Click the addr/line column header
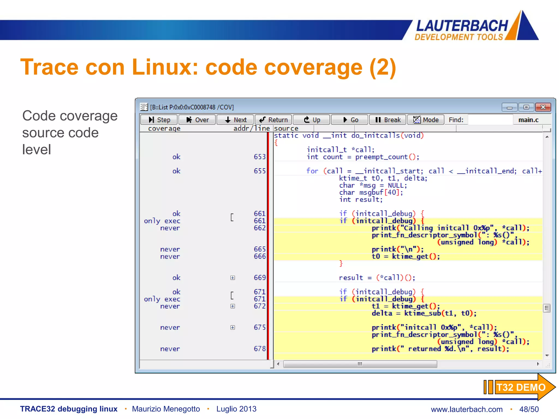The image size is (559, 419). click(x=251, y=128)
